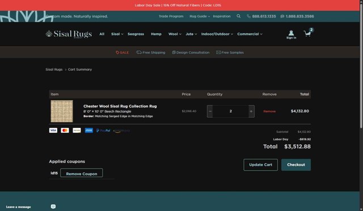Image resolution: width=363 pixels, height=211 pixels.
Task: Click the PayPal payment icon
Action: tap(103, 131)
